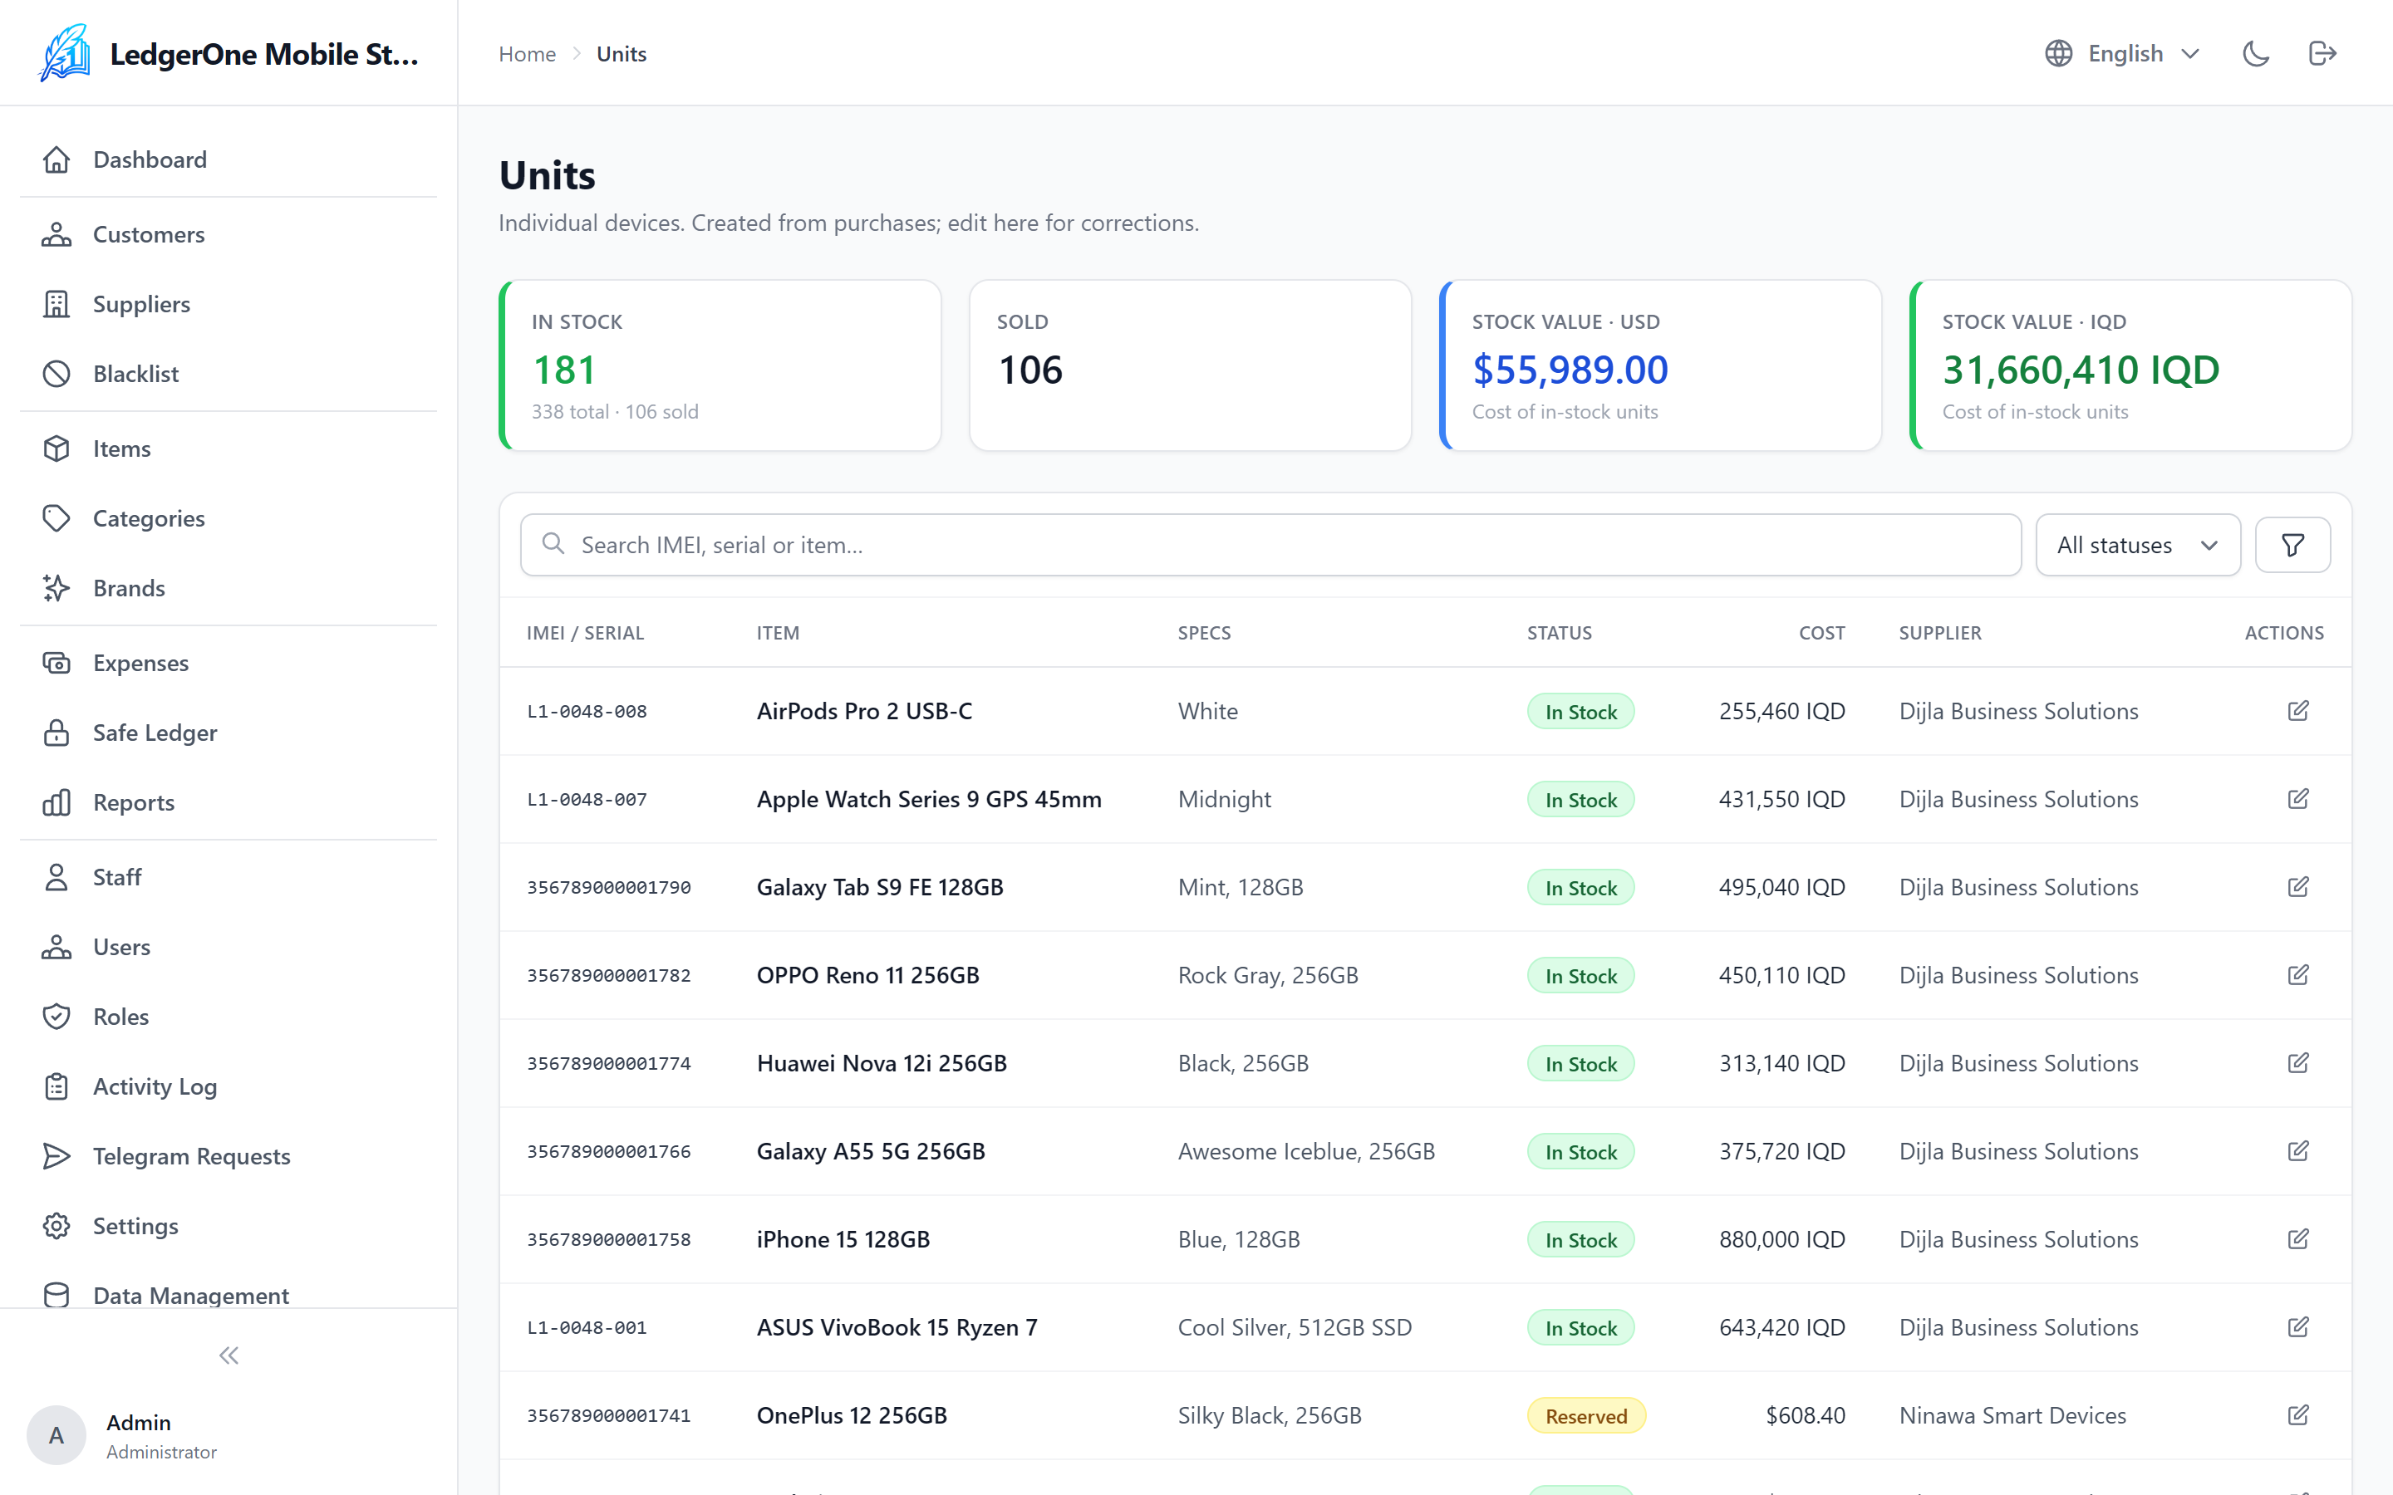Open Settings from sidebar
This screenshot has height=1495, width=2393.
tap(228, 1226)
